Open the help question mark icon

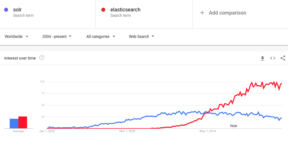42,58
